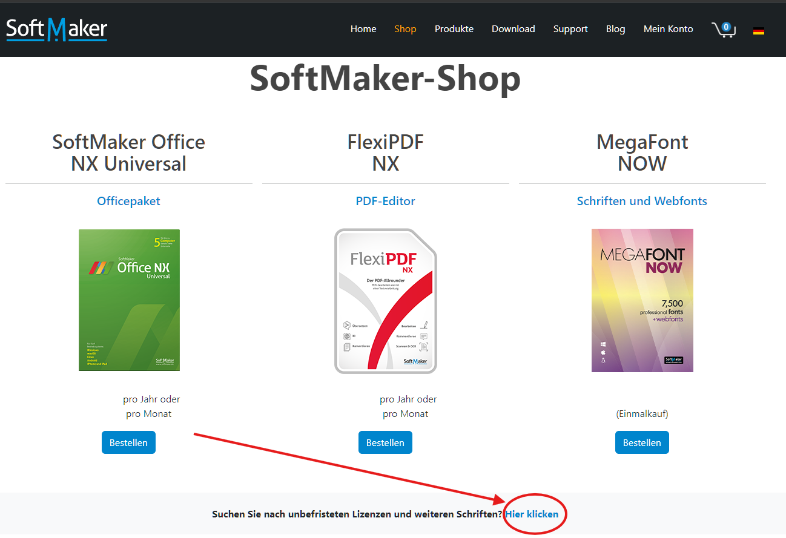Open the Home menu item

(x=363, y=29)
